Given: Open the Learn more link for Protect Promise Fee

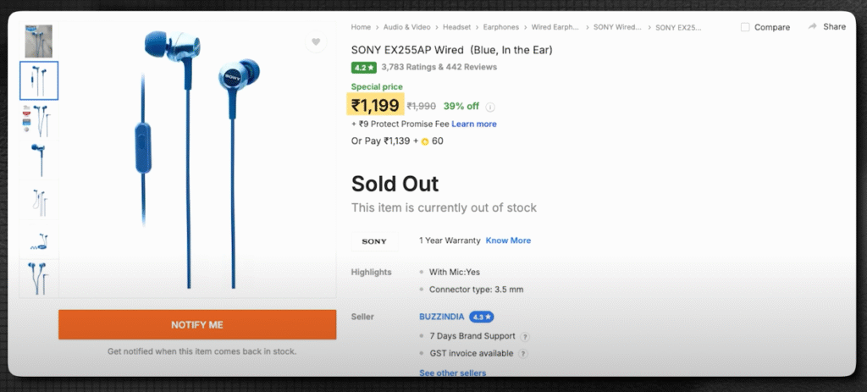Looking at the screenshot, I should pos(474,124).
